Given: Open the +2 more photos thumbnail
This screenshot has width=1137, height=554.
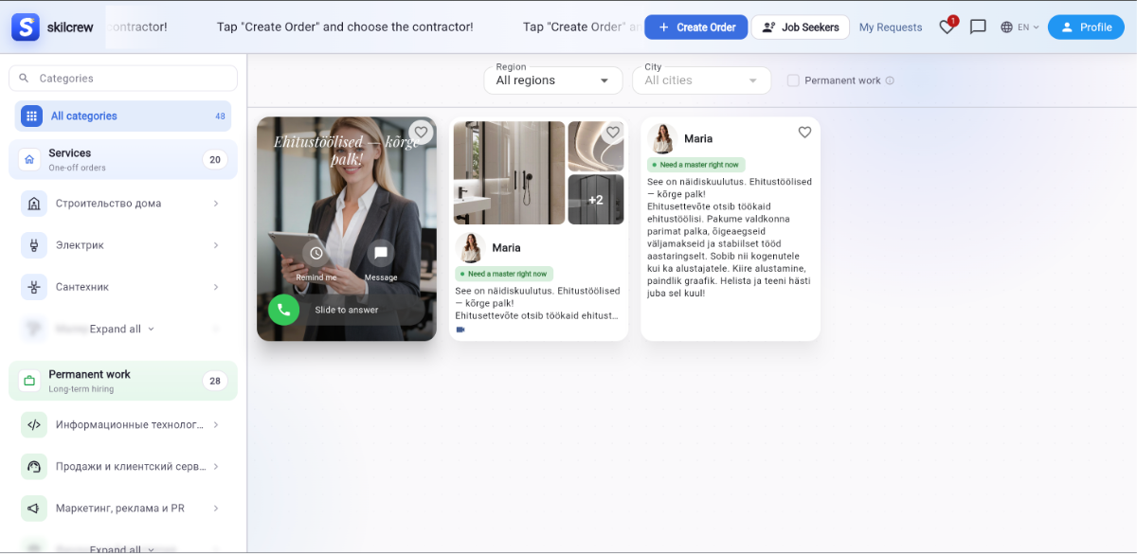Looking at the screenshot, I should point(596,200).
